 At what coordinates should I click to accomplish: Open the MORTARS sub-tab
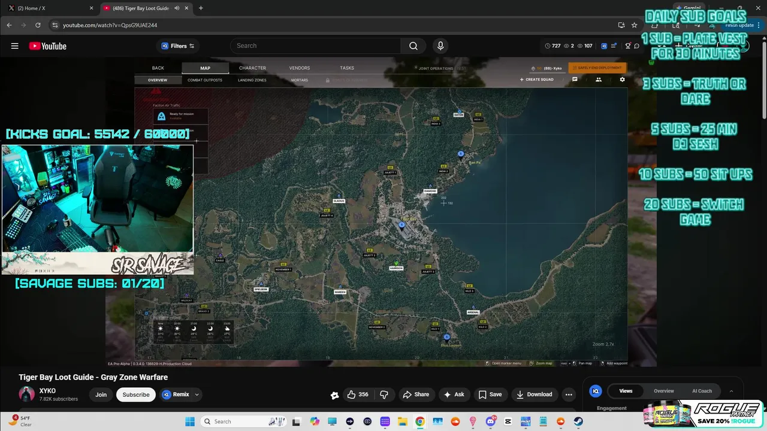coord(300,80)
